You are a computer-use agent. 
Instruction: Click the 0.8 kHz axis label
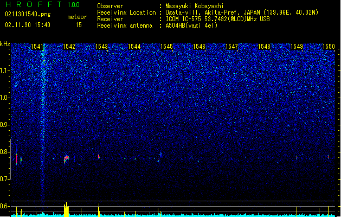[4, 152]
